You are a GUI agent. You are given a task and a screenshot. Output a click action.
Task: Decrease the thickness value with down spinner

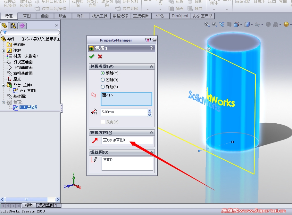point(150,115)
